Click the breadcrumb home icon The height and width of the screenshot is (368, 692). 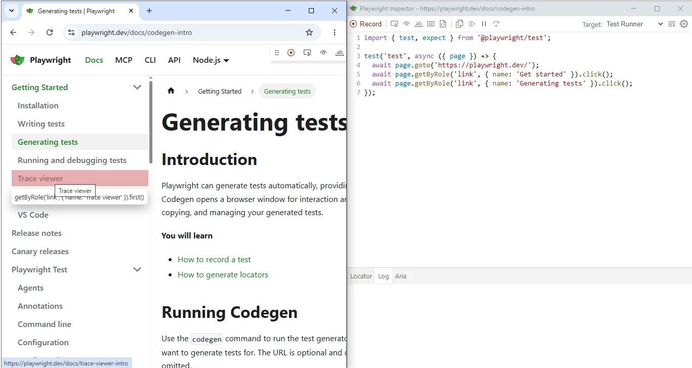[x=171, y=91]
